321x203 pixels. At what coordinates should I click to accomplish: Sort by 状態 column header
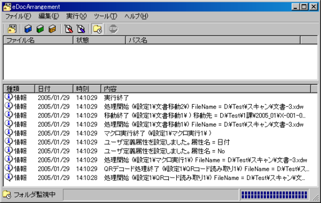tap(99, 40)
